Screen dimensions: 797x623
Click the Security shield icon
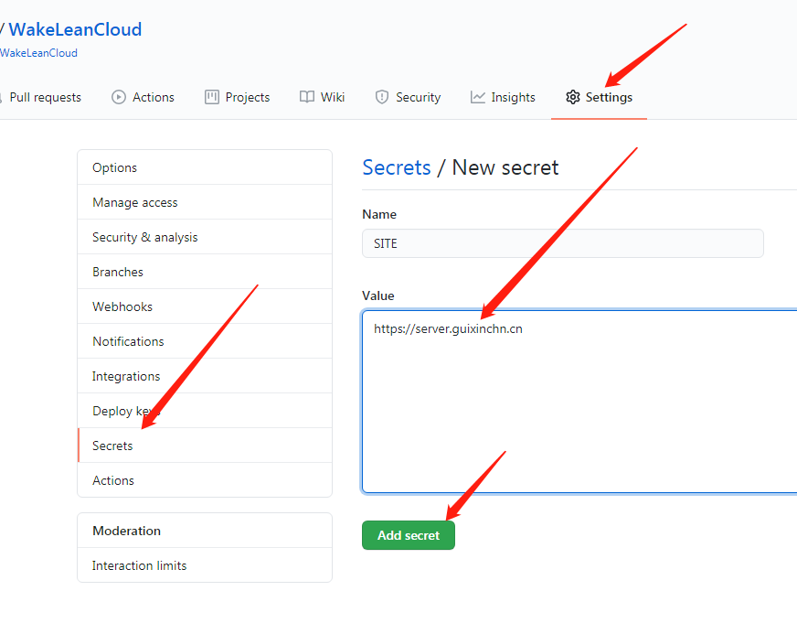click(x=382, y=97)
